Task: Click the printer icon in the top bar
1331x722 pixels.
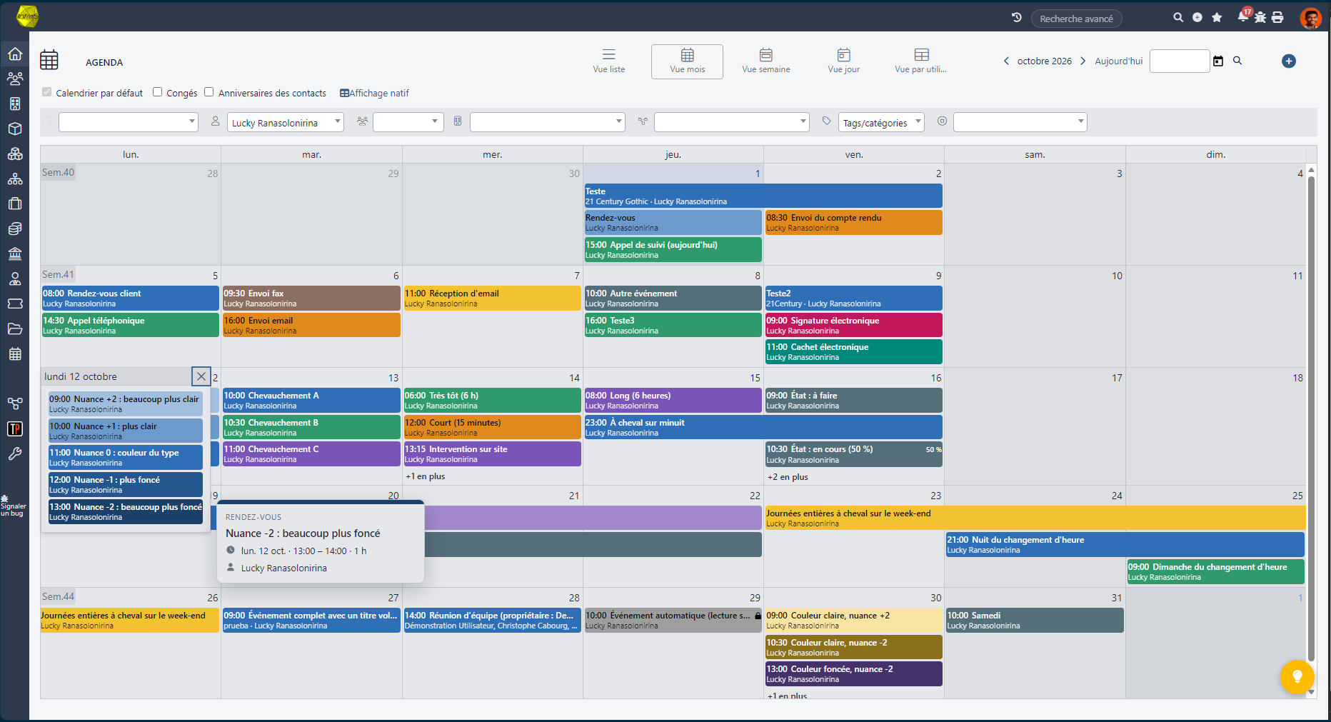Action: (1277, 17)
